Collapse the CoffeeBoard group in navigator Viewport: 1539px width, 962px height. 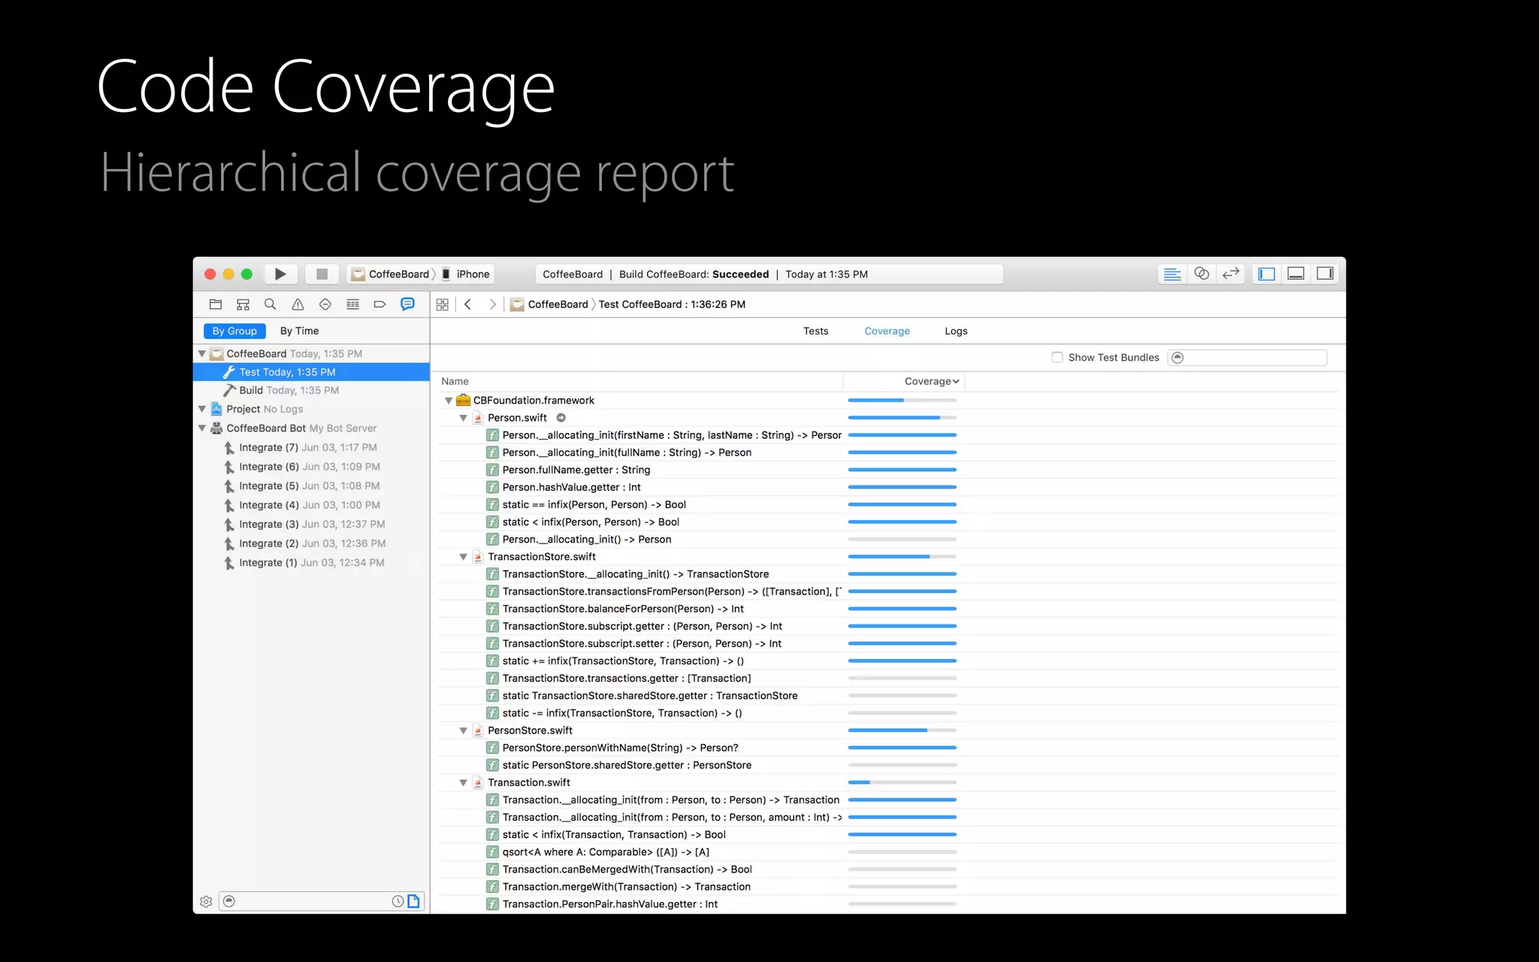[201, 353]
